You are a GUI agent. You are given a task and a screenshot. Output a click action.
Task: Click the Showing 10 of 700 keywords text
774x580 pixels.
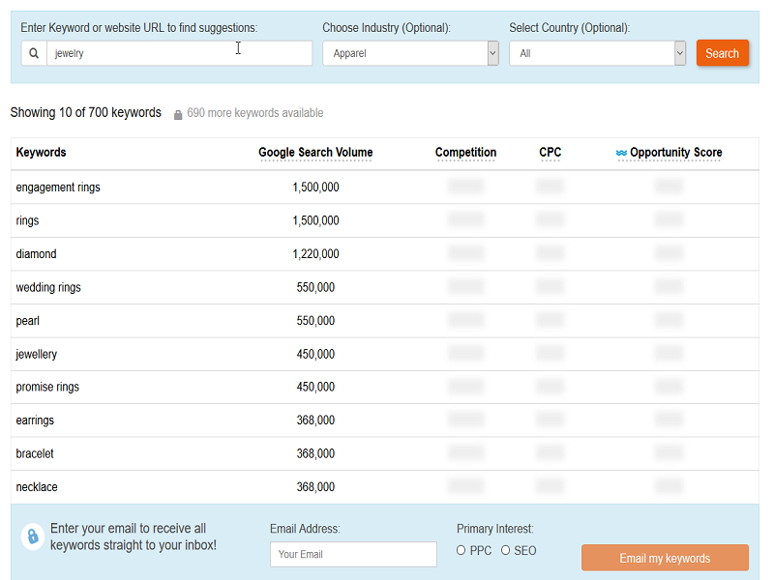(86, 112)
